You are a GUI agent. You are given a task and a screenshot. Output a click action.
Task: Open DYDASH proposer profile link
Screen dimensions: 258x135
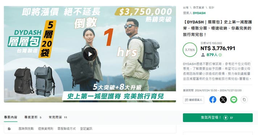(199, 13)
